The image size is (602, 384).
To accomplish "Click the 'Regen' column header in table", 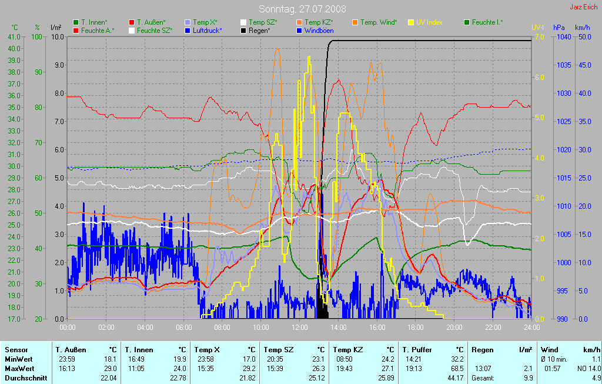I will tap(482, 350).
